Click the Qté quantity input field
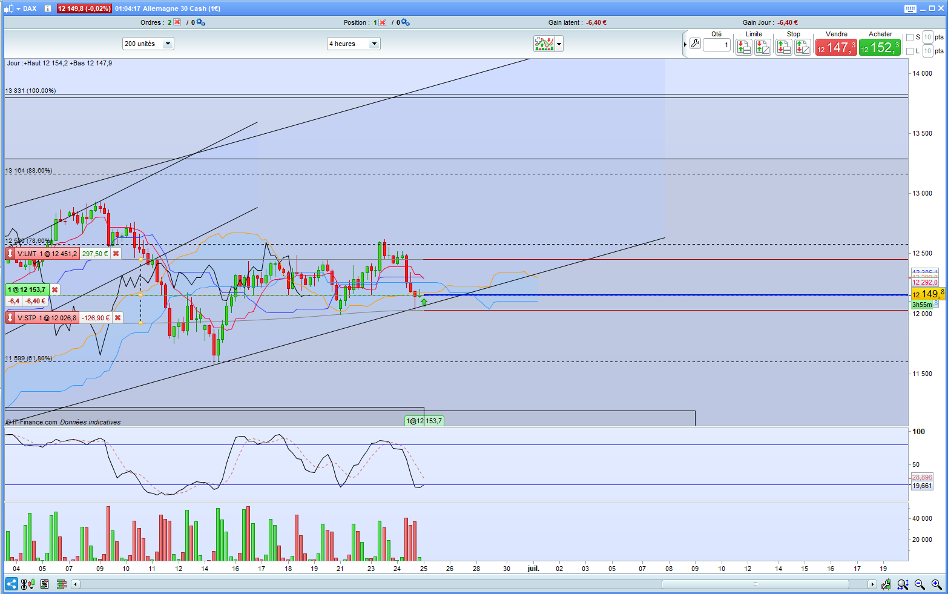Viewport: 948px width, 594px height. [x=717, y=45]
